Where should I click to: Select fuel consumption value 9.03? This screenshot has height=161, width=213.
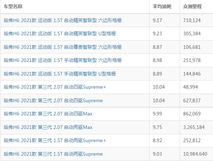(157, 154)
